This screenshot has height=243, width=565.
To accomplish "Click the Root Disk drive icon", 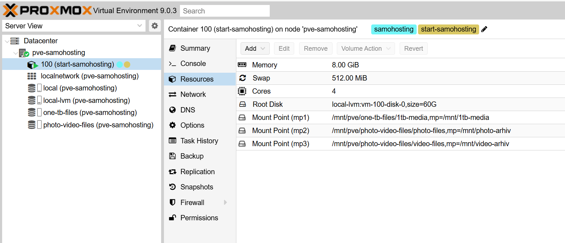I will tap(242, 104).
